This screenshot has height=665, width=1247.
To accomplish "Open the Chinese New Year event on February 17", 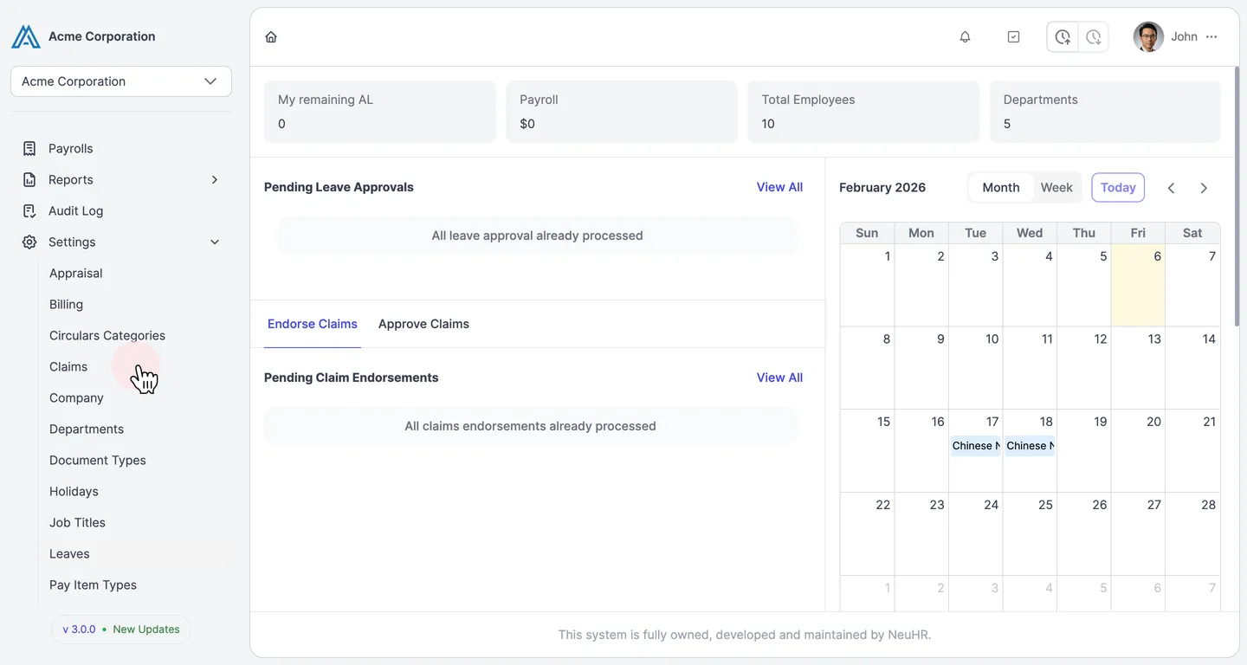I will click(x=976, y=446).
